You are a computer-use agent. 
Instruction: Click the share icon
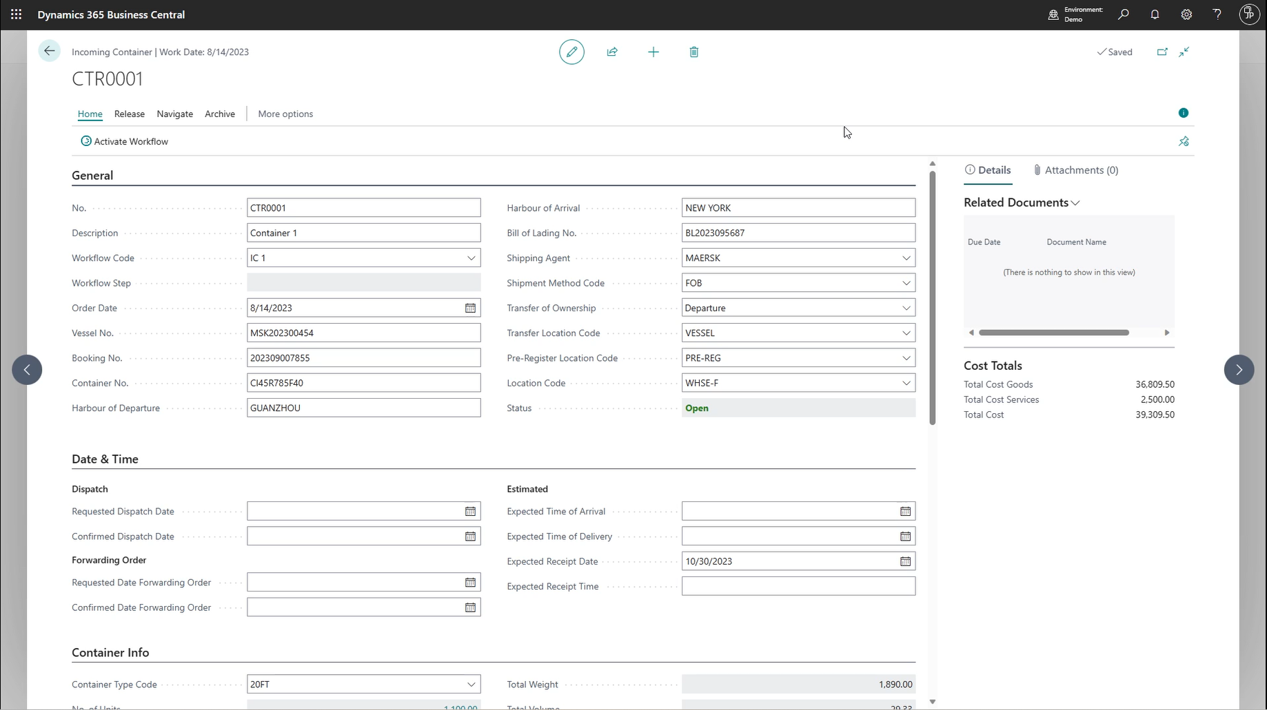pos(612,52)
